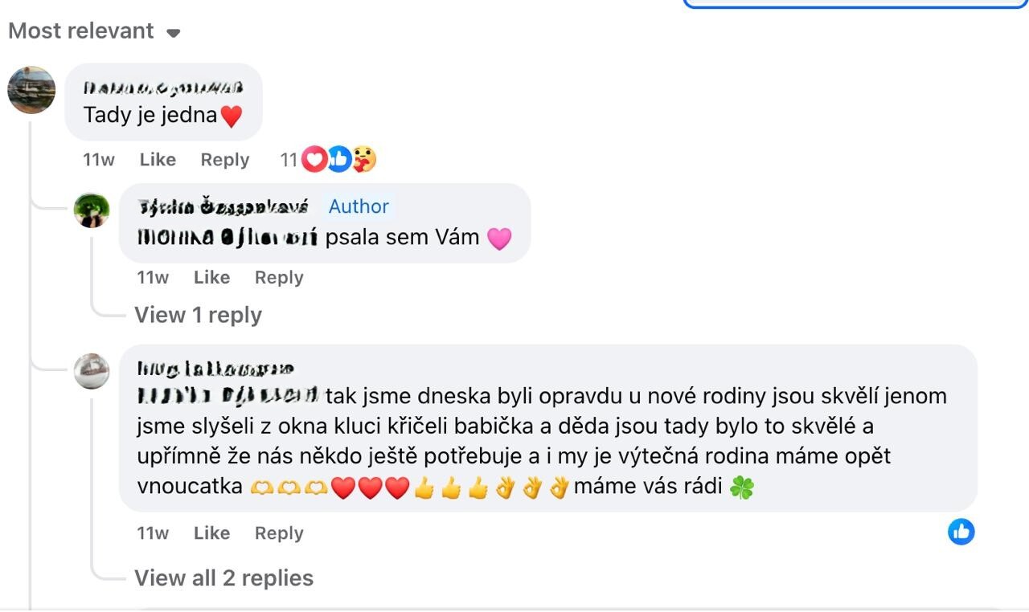Like the "Tady je jedna" comment

(158, 160)
